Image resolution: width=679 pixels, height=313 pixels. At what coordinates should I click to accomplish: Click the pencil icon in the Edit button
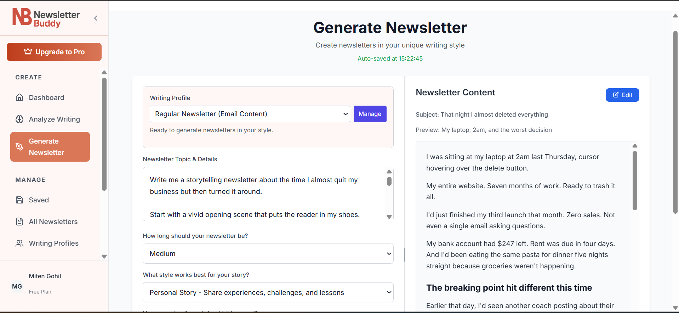click(616, 95)
